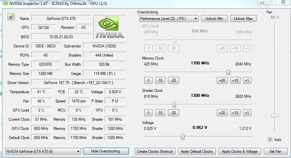Click the fan Speed value 1470 rpm
This screenshot has width=291, height=158.
click(79, 101)
